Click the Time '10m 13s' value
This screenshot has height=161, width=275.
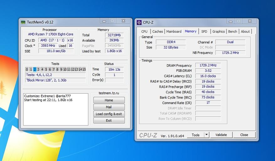tap(114, 69)
